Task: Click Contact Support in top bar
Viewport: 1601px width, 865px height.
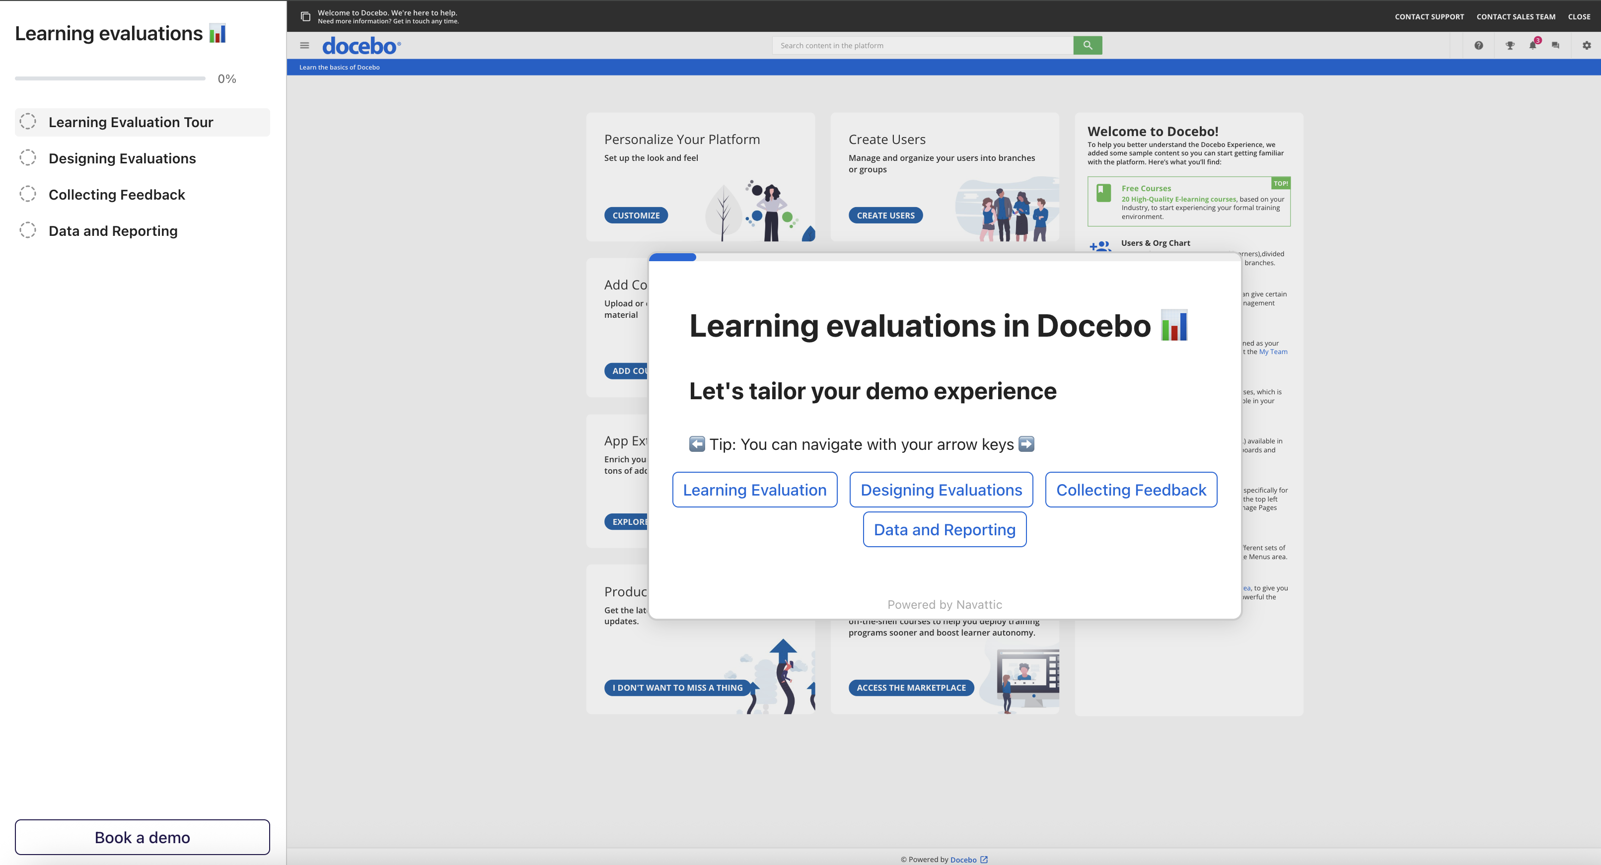Action: (x=1429, y=17)
